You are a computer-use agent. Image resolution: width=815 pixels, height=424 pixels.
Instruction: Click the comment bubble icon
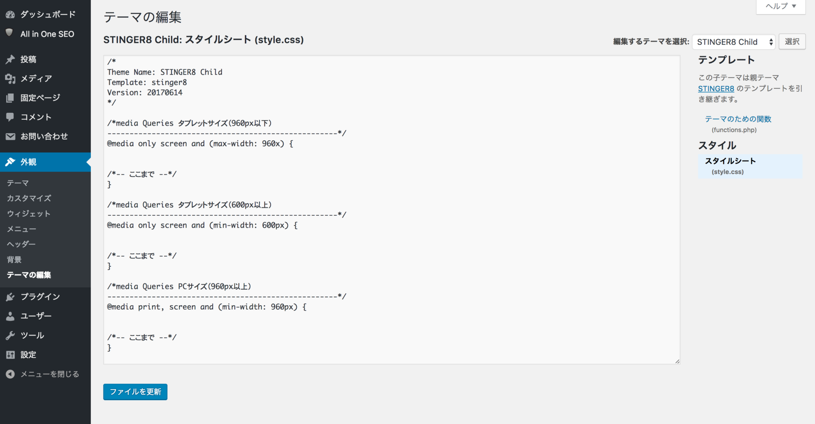coord(10,117)
